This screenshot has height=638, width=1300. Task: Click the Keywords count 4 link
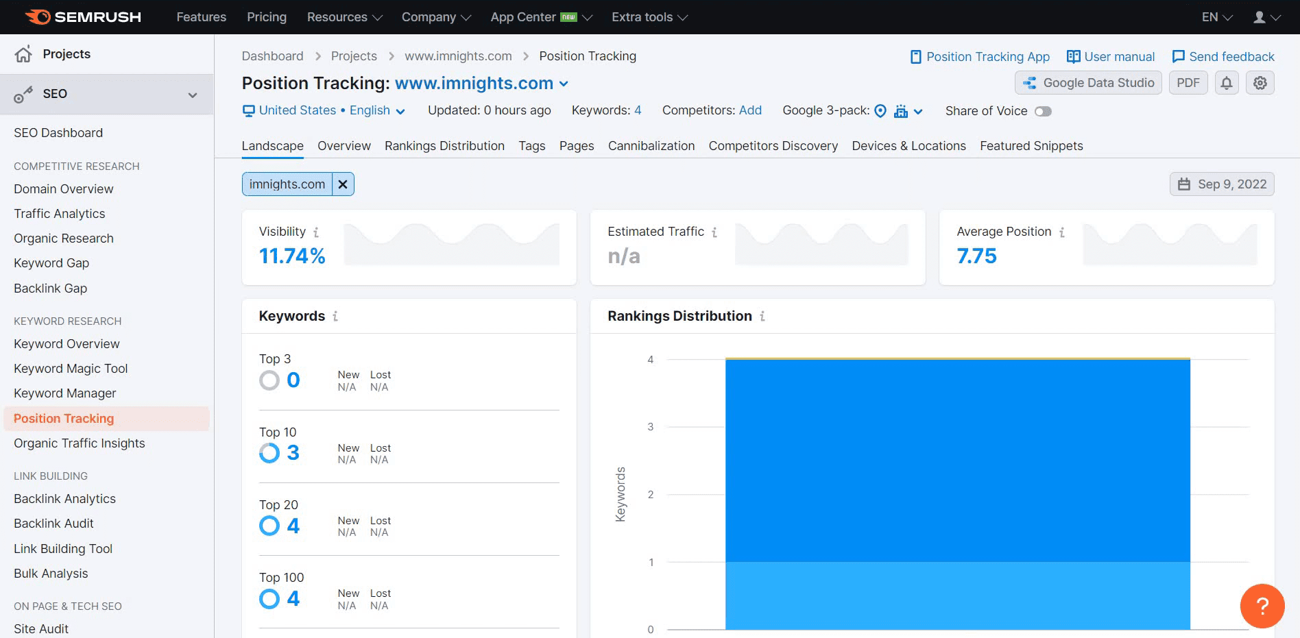pos(638,110)
